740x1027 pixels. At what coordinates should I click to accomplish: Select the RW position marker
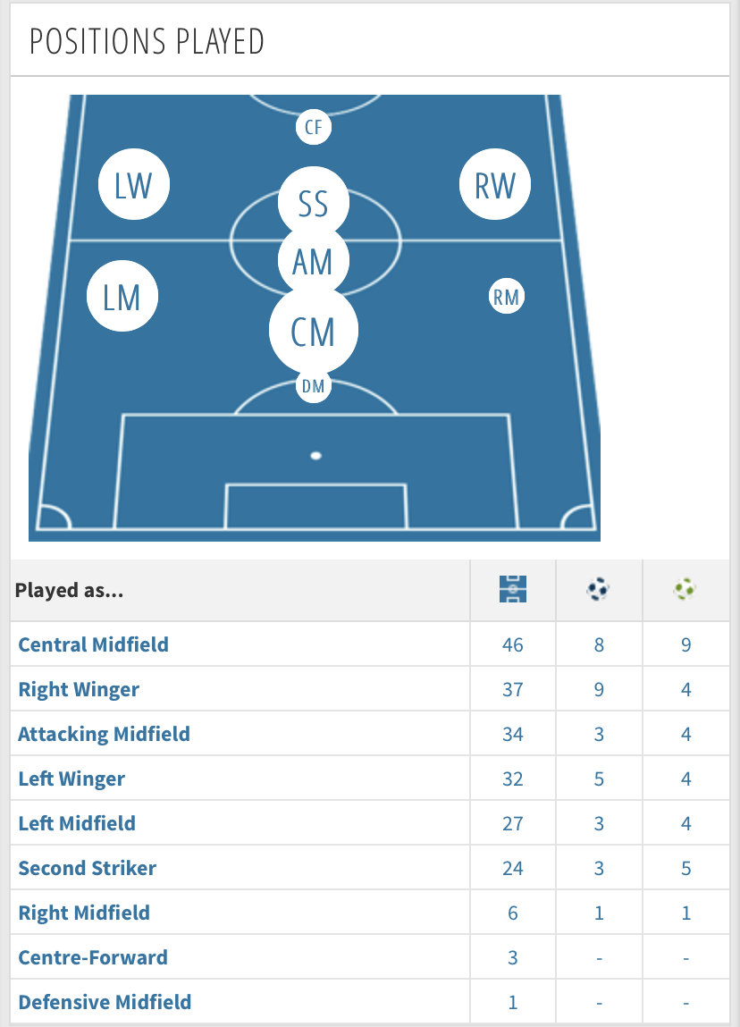pos(495,185)
